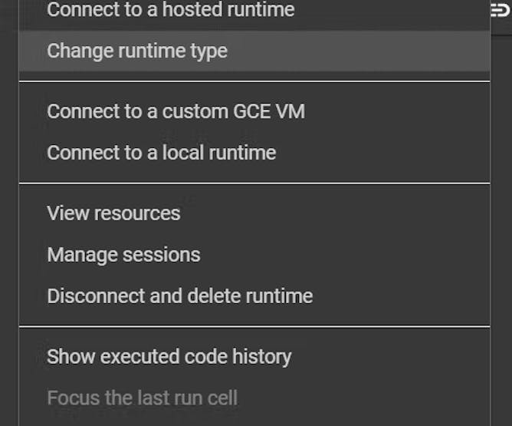Pick the highlighted Change runtime type item
This screenshot has height=426, width=512.
pos(137,51)
